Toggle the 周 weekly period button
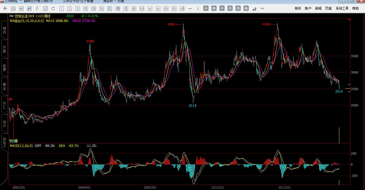The image size is (365, 190). (118, 9)
